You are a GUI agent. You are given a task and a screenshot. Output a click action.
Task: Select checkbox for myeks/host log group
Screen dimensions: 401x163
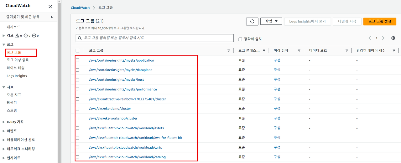[78, 80]
